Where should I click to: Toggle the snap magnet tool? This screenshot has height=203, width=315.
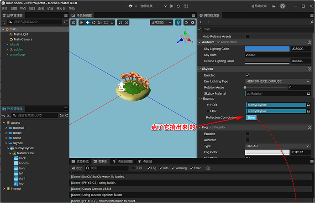pos(112,22)
